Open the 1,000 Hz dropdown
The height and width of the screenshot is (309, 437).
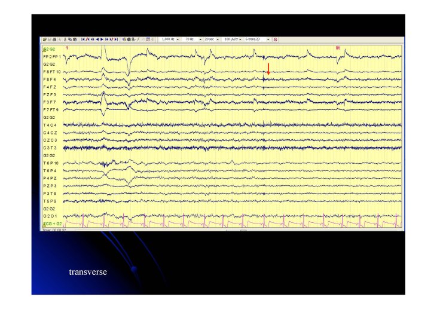[178, 39]
